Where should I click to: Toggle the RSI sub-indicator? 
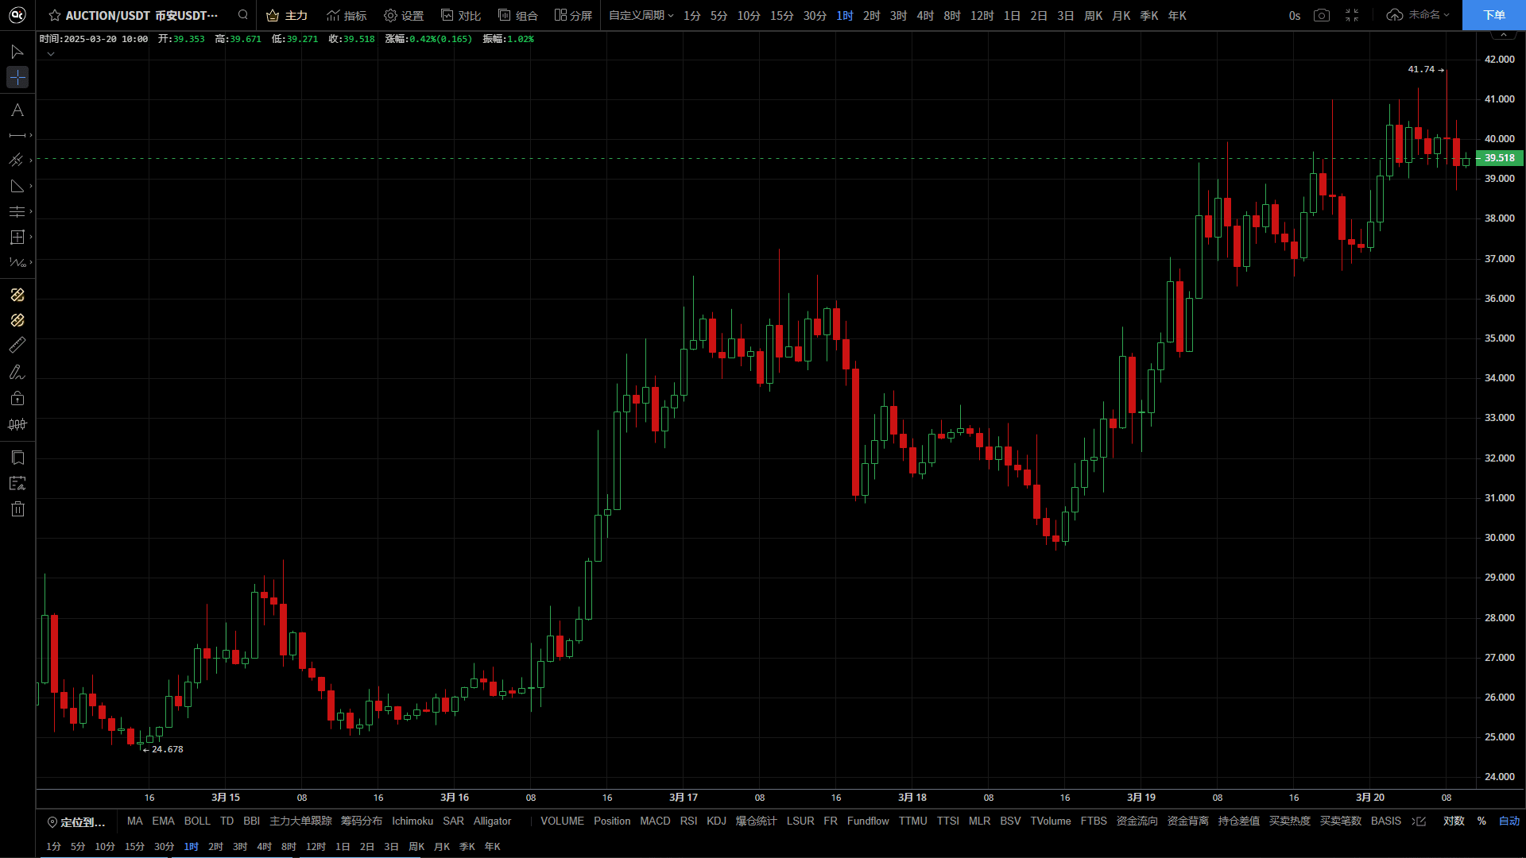pos(688,821)
